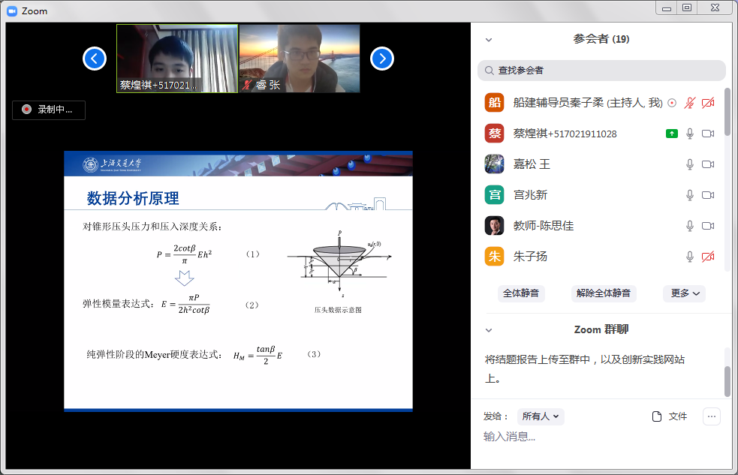Image resolution: width=738 pixels, height=475 pixels.
Task: Click the participants list scrollbar
Action: 727,113
